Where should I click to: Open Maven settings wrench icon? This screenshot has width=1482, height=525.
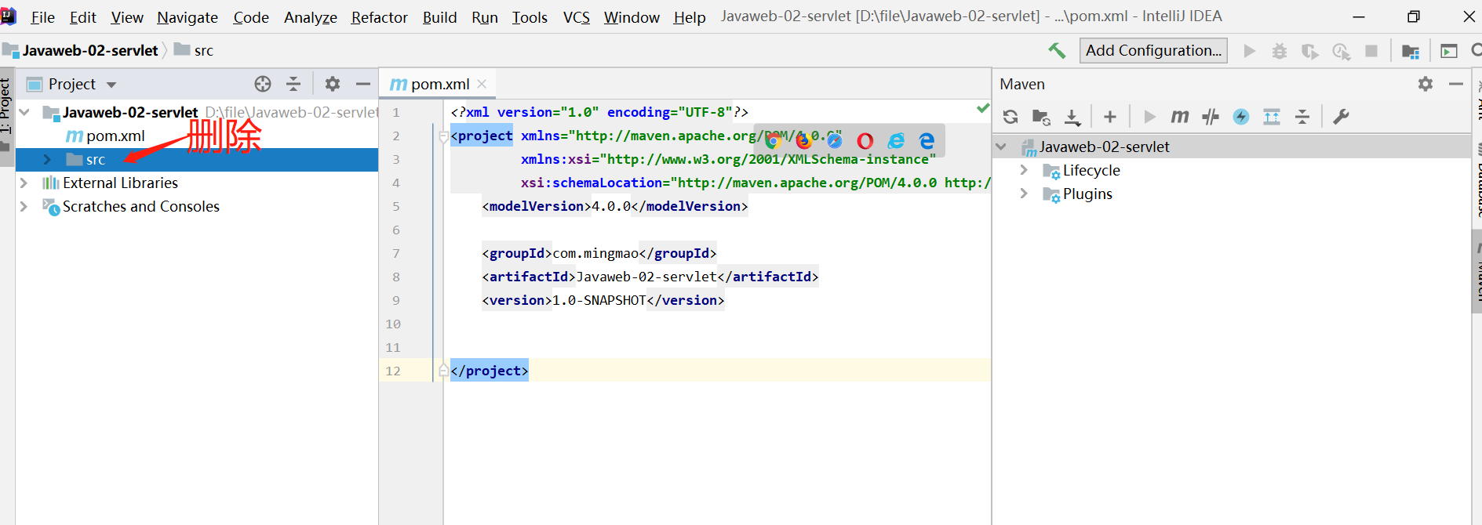click(1341, 117)
